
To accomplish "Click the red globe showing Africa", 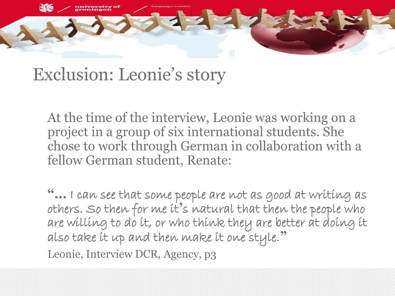I will [x=309, y=35].
